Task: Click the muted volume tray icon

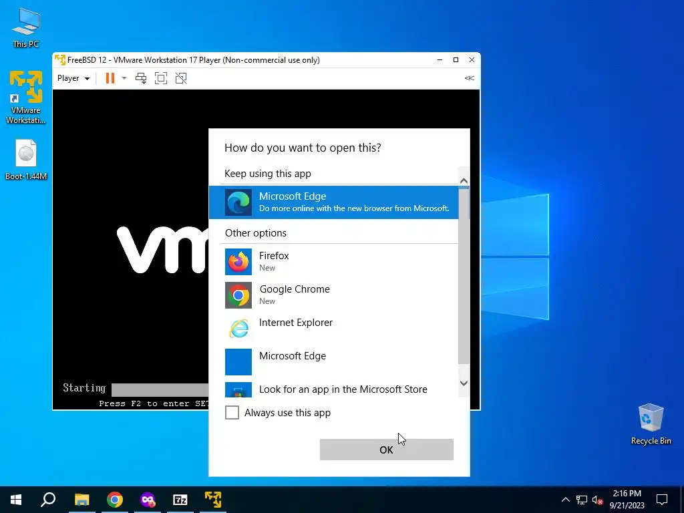Action: coord(597,500)
